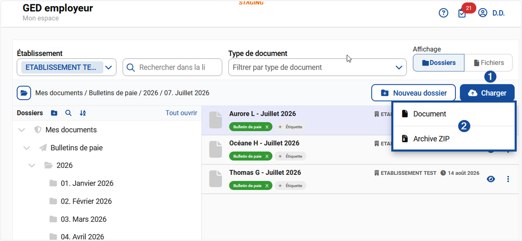
Task: Open Océane H - Juillet 2026 document
Action: [264, 143]
